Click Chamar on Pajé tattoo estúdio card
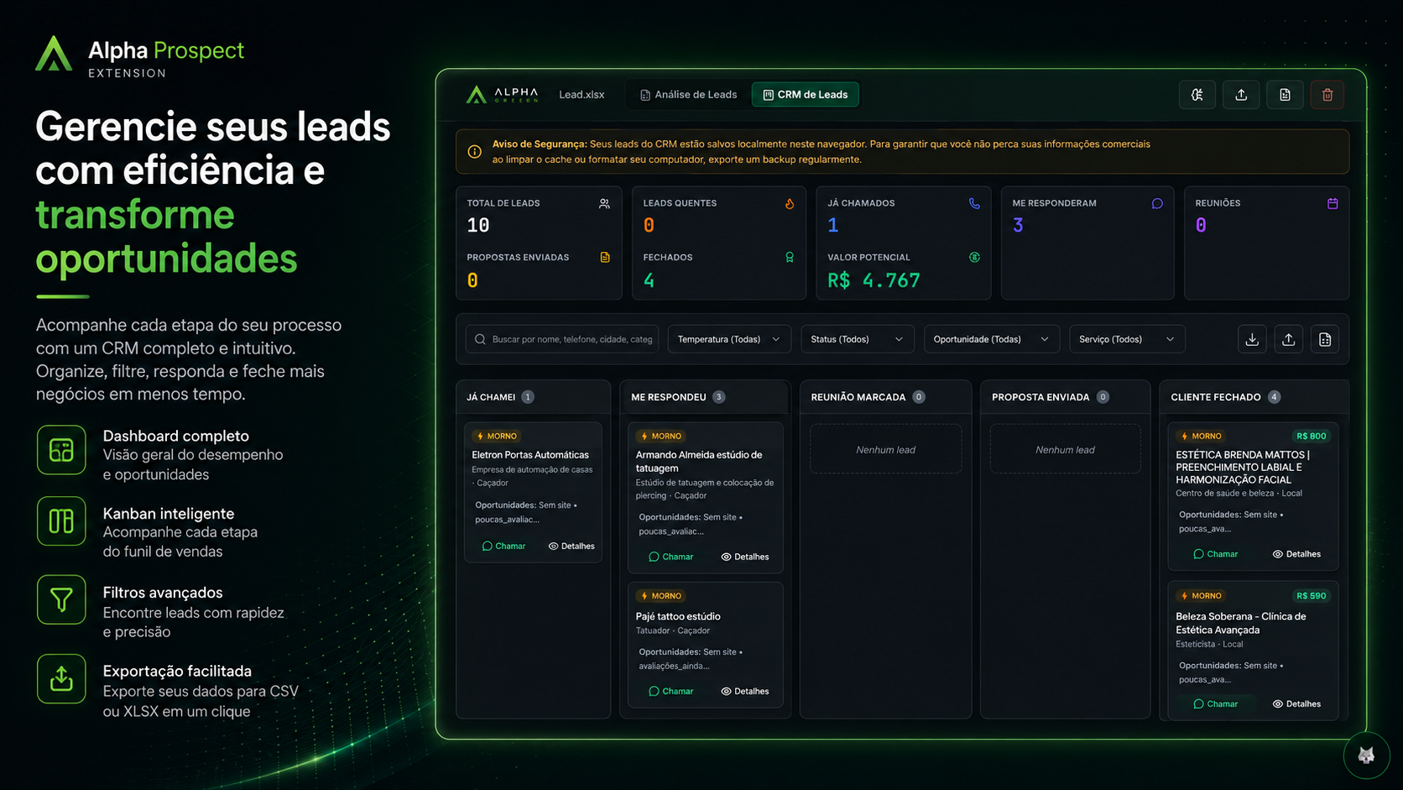 point(670,691)
